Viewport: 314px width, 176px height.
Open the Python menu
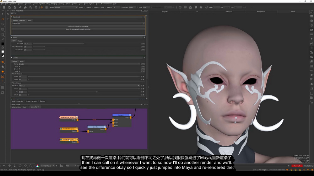92,4
